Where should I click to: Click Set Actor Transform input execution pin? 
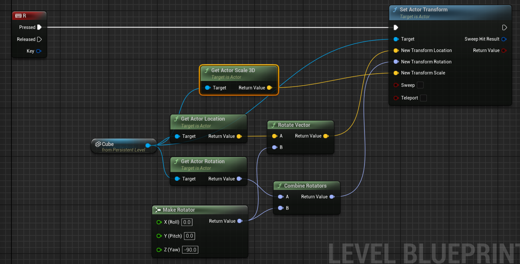click(x=396, y=28)
